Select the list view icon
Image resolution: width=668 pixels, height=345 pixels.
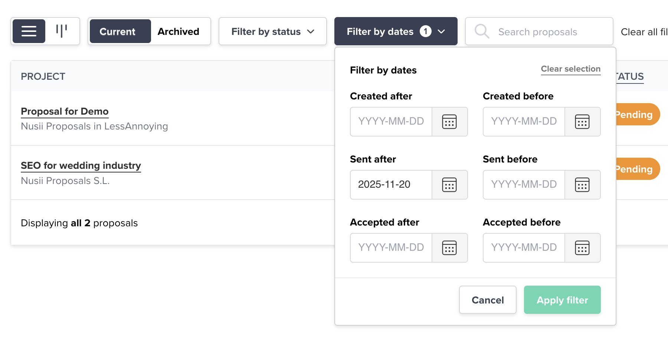pyautogui.click(x=29, y=31)
